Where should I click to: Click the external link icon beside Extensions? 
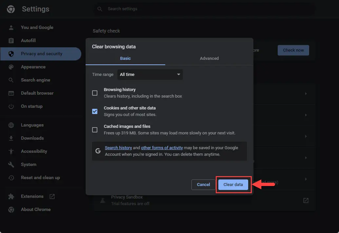tap(52, 197)
